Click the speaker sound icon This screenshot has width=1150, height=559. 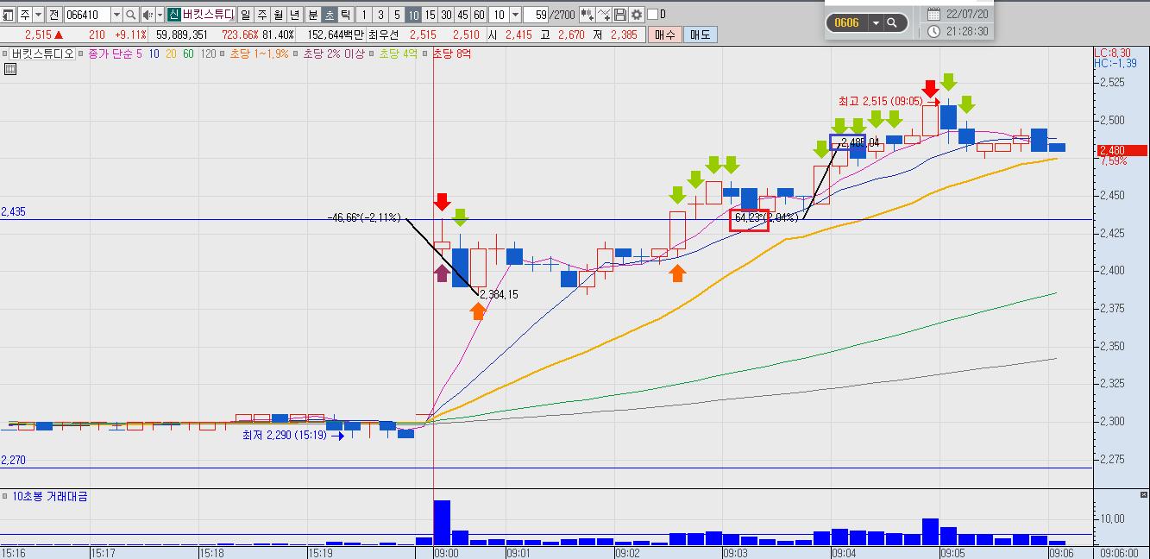point(148,15)
